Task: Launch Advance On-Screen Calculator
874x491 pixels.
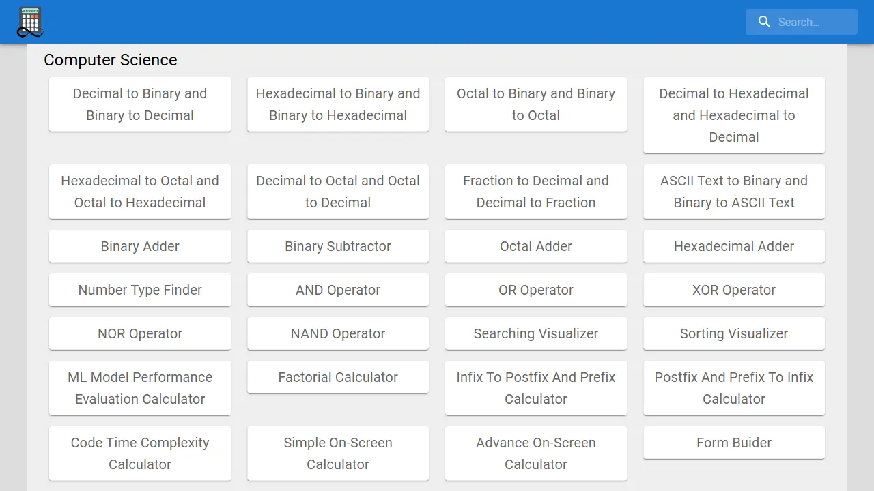Action: point(536,453)
